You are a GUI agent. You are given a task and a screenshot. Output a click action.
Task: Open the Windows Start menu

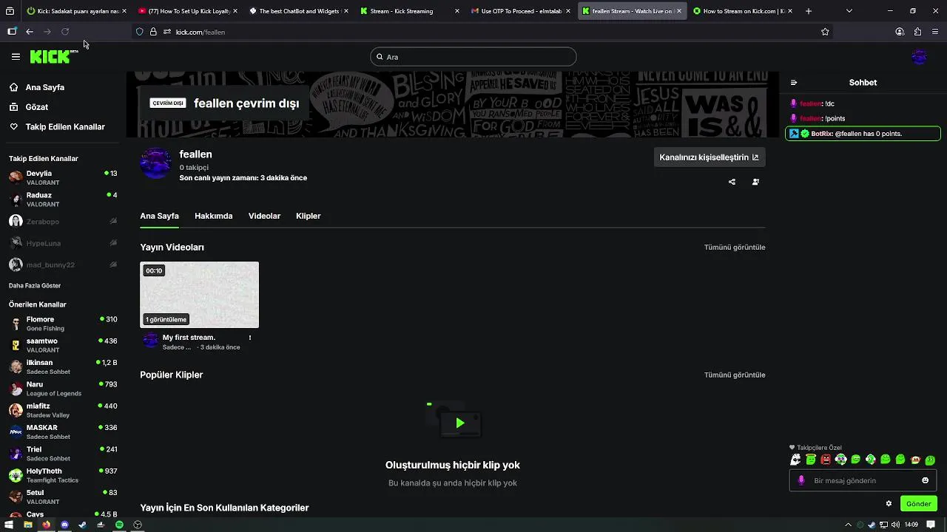point(10,525)
